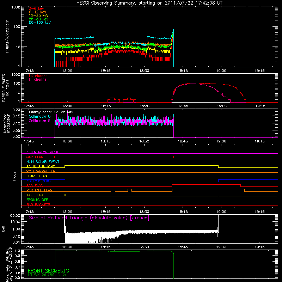The image size is (282, 282).
Task: Click the Normalized modulation axis label
Action: click(x=7, y=123)
